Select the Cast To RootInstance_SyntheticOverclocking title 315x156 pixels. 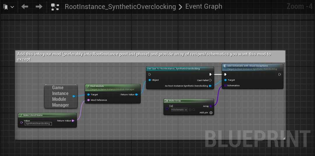pos(176,69)
